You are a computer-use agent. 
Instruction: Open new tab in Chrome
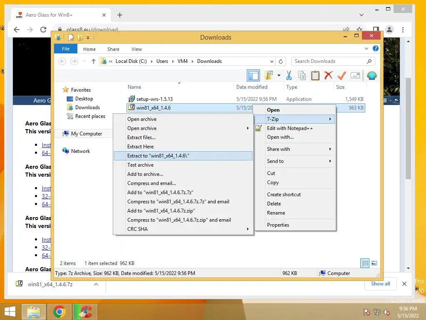(119, 15)
